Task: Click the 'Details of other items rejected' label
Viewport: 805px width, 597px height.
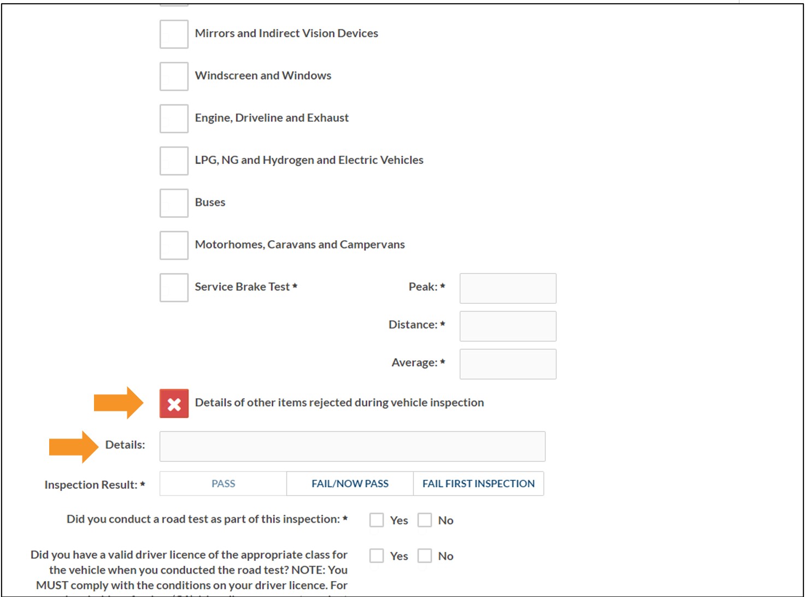Action: 339,403
